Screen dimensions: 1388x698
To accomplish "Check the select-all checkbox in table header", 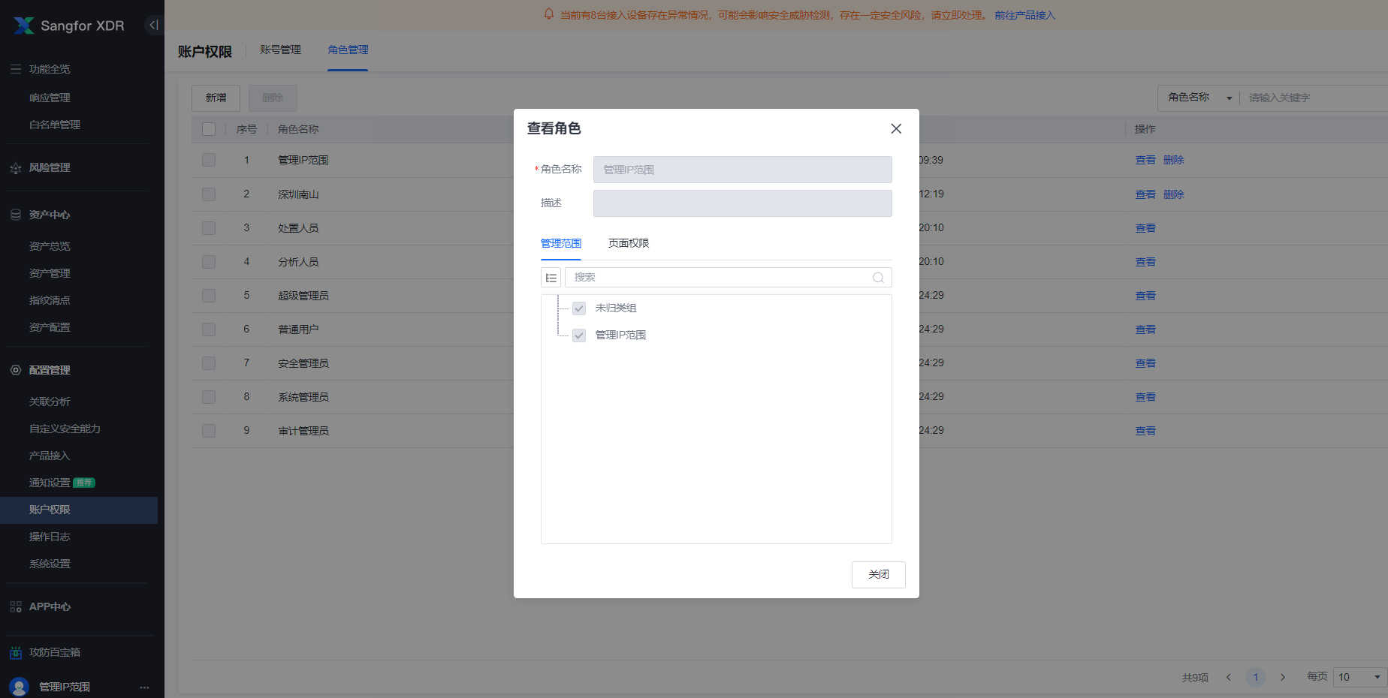I will tap(209, 129).
